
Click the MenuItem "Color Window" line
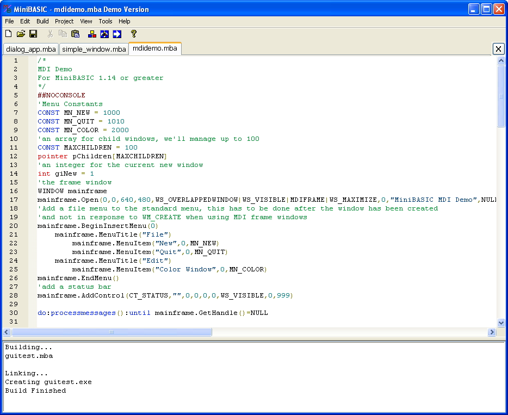tap(170, 270)
